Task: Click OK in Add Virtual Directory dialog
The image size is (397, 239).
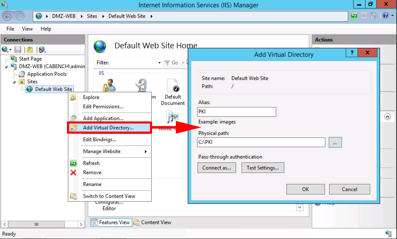Action: pyautogui.click(x=305, y=189)
